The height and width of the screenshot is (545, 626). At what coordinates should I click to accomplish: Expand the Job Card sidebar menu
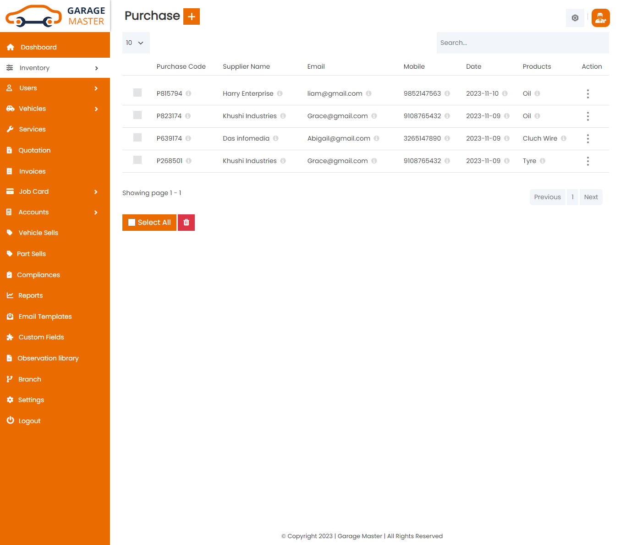[55, 191]
